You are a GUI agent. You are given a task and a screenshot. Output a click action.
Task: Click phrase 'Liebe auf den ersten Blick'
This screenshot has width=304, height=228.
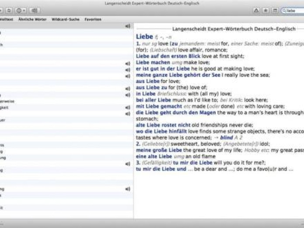(x=168, y=56)
